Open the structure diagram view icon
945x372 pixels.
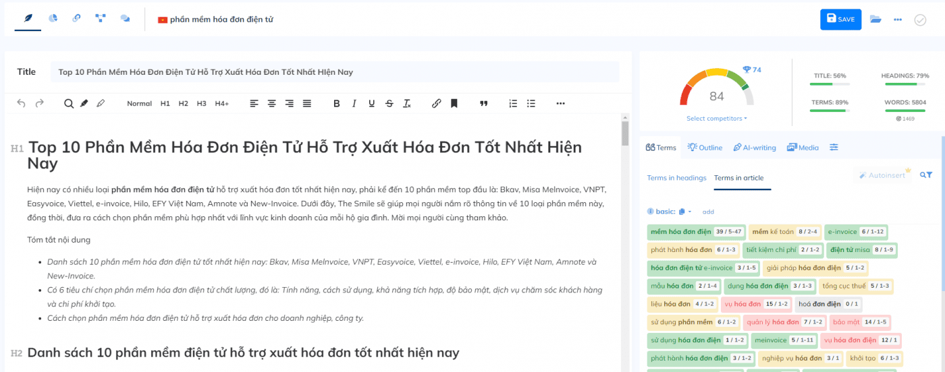(x=101, y=18)
